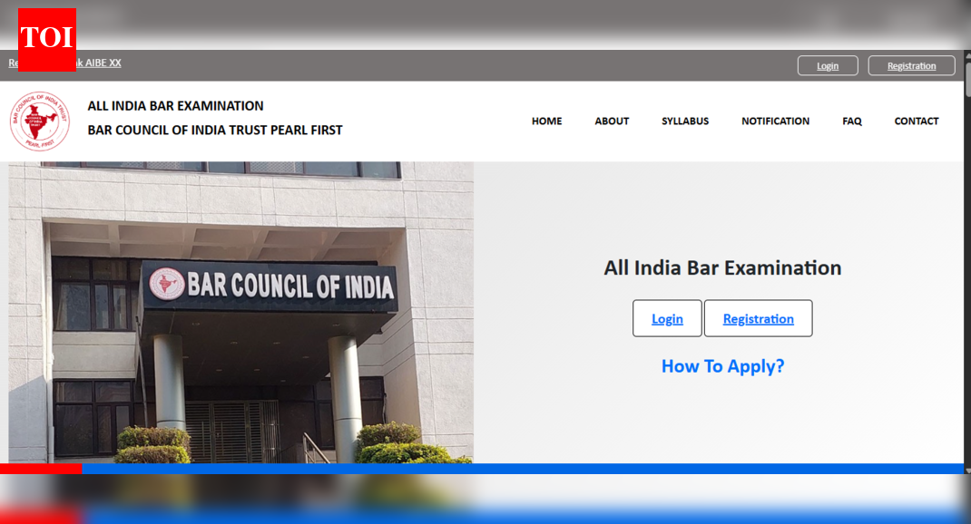Screen dimensions: 971x524
Task: Open the How To Apply link
Action: [x=722, y=366]
